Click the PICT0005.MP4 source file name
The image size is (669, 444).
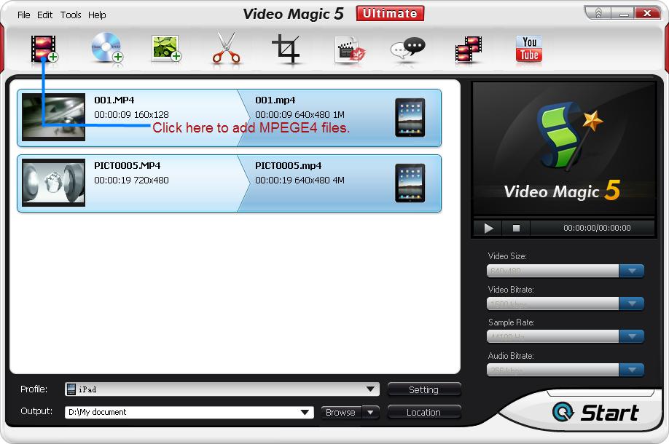(x=127, y=166)
